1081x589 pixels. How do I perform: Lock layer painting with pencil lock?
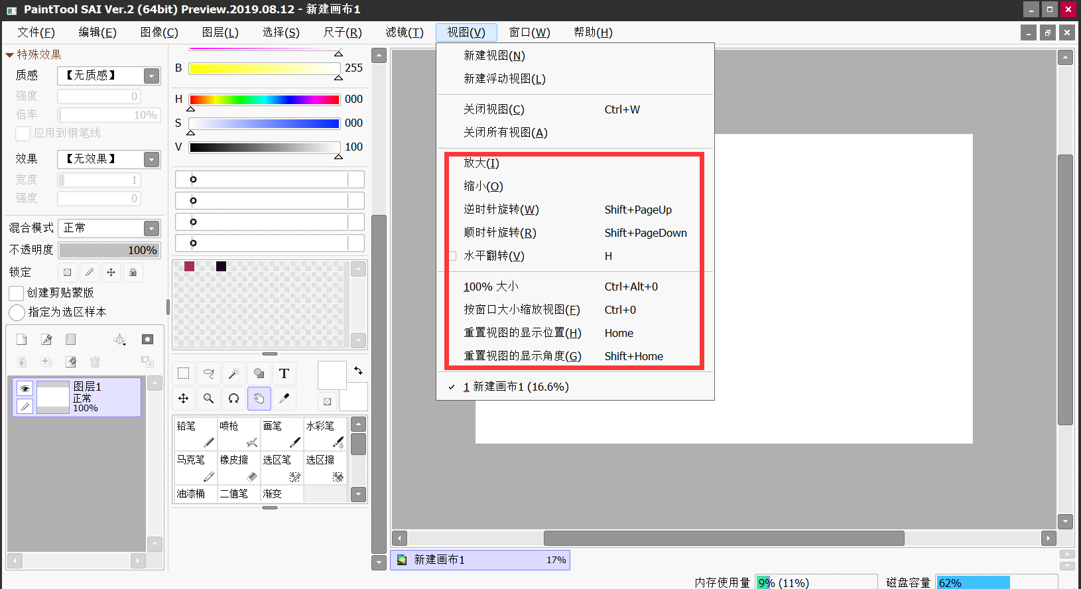(89, 272)
